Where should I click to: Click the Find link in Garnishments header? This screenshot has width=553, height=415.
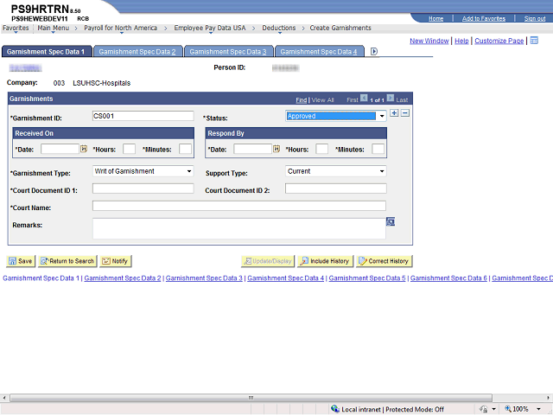pos(302,100)
